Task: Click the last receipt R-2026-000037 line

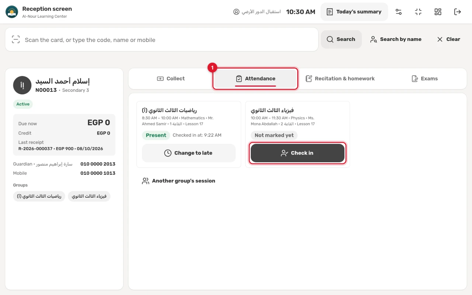Action: [61, 149]
